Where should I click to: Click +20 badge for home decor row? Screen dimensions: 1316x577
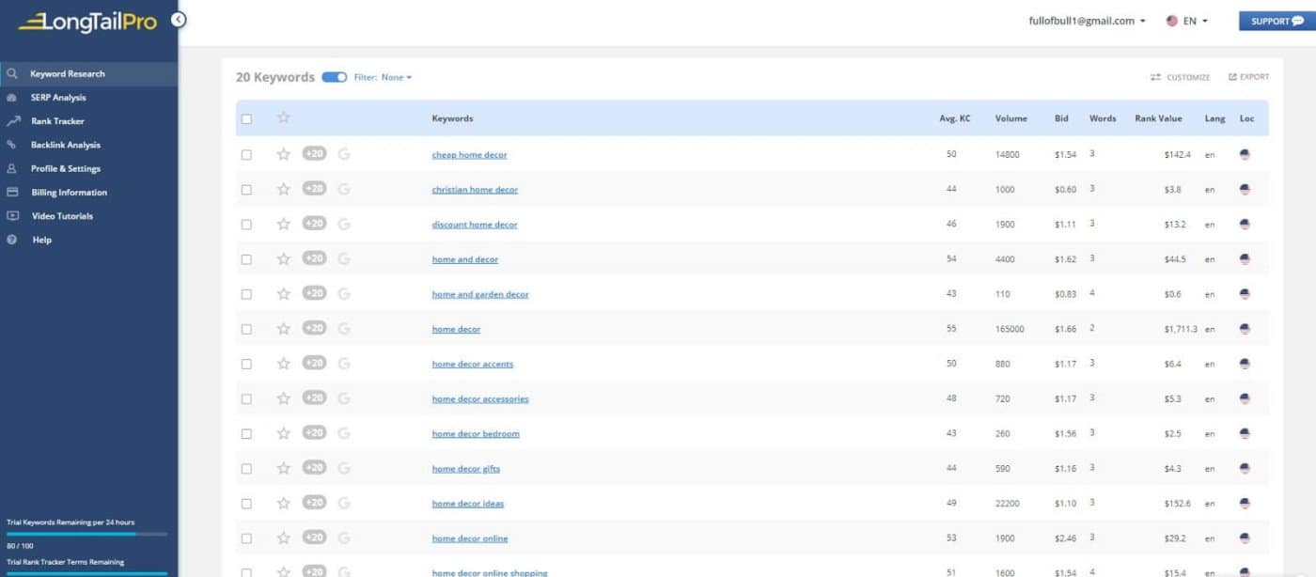click(x=314, y=328)
